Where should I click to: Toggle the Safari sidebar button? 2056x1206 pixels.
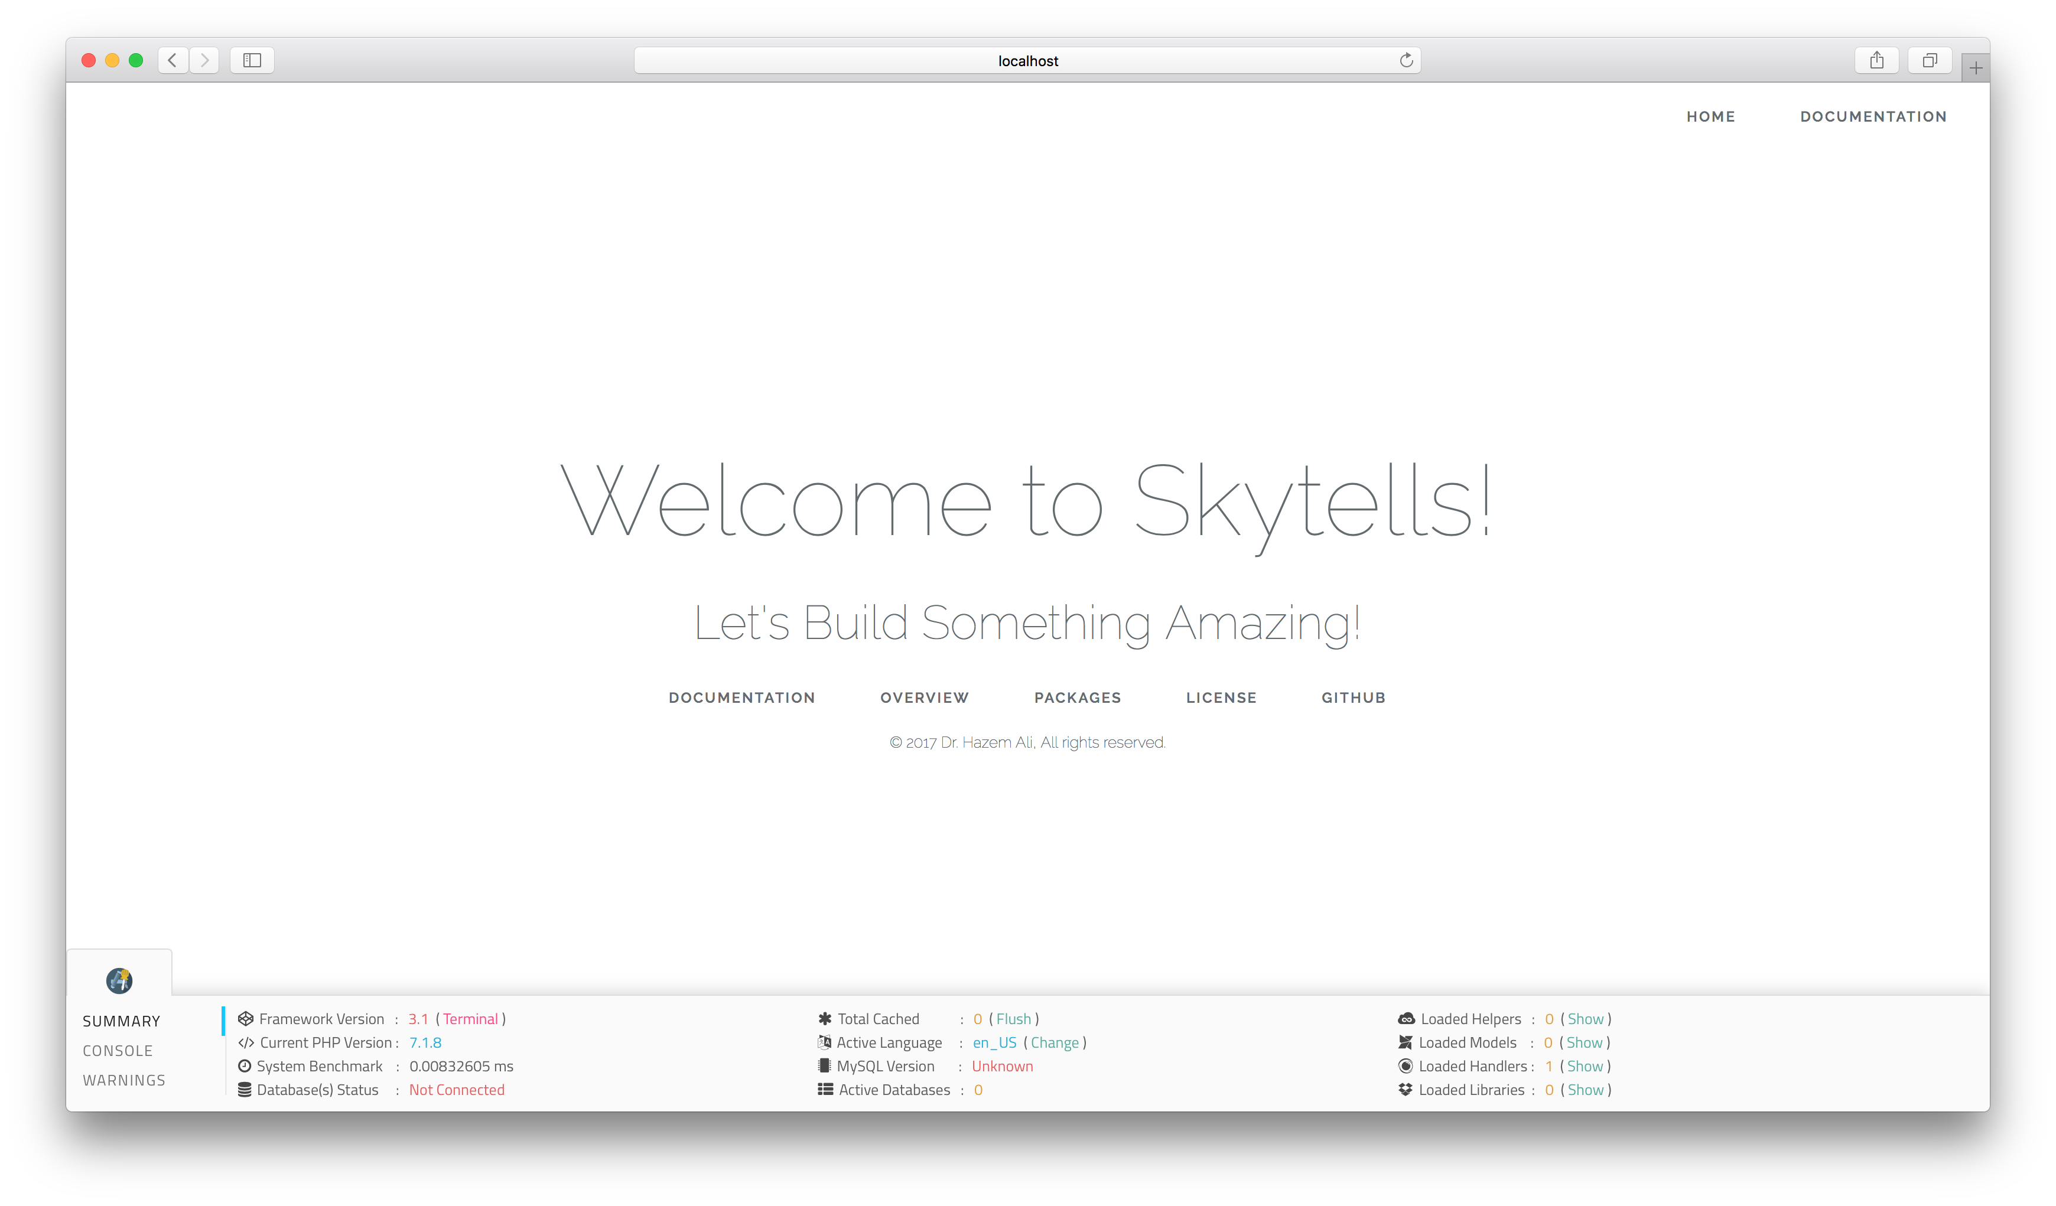[252, 60]
